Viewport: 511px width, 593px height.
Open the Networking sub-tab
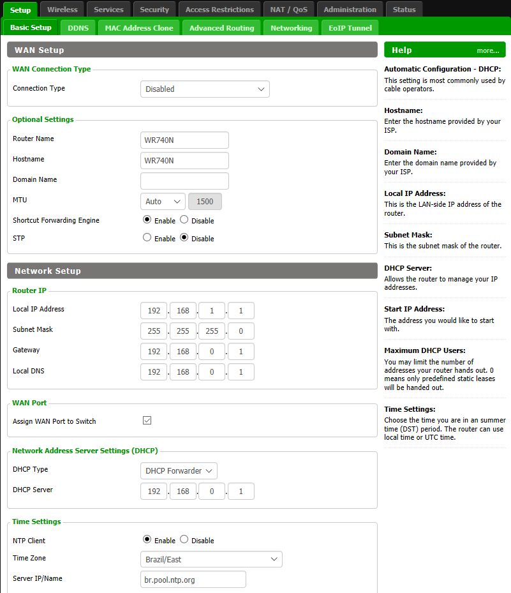(x=292, y=28)
